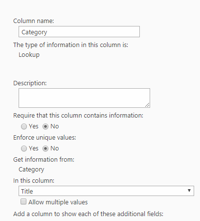The width and height of the screenshot is (200, 221).
Task: Click the Lookup column type text
Action: pos(29,55)
